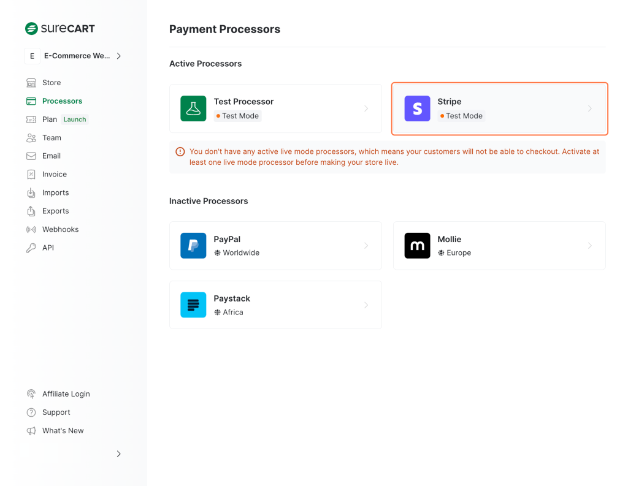Click the Stripe processor logo
The width and height of the screenshot is (628, 486).
[x=417, y=108]
